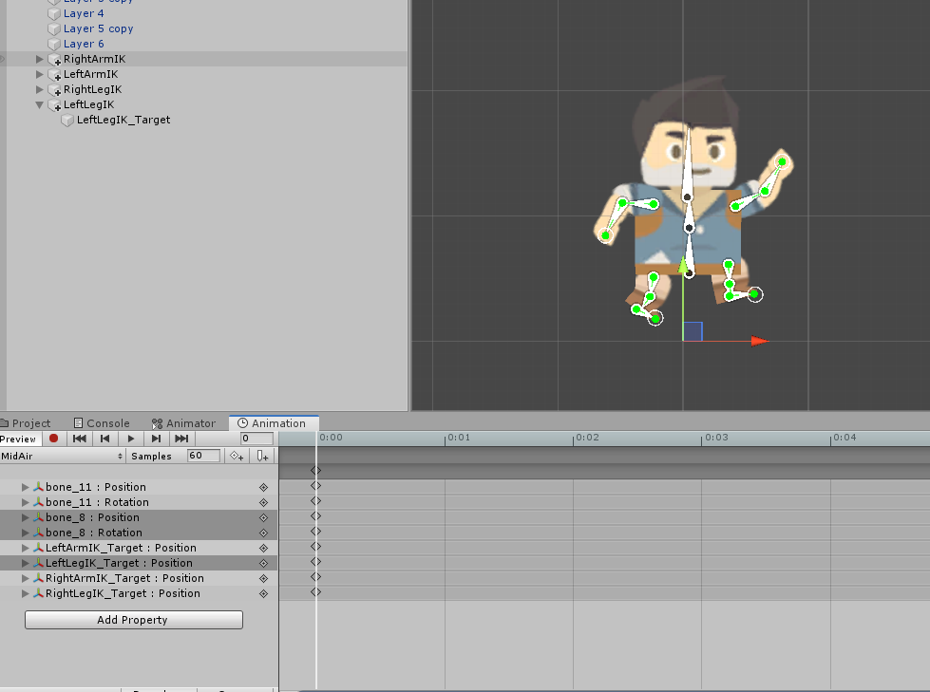Click the red record keyframe button
This screenshot has width=930, height=692.
(x=53, y=439)
